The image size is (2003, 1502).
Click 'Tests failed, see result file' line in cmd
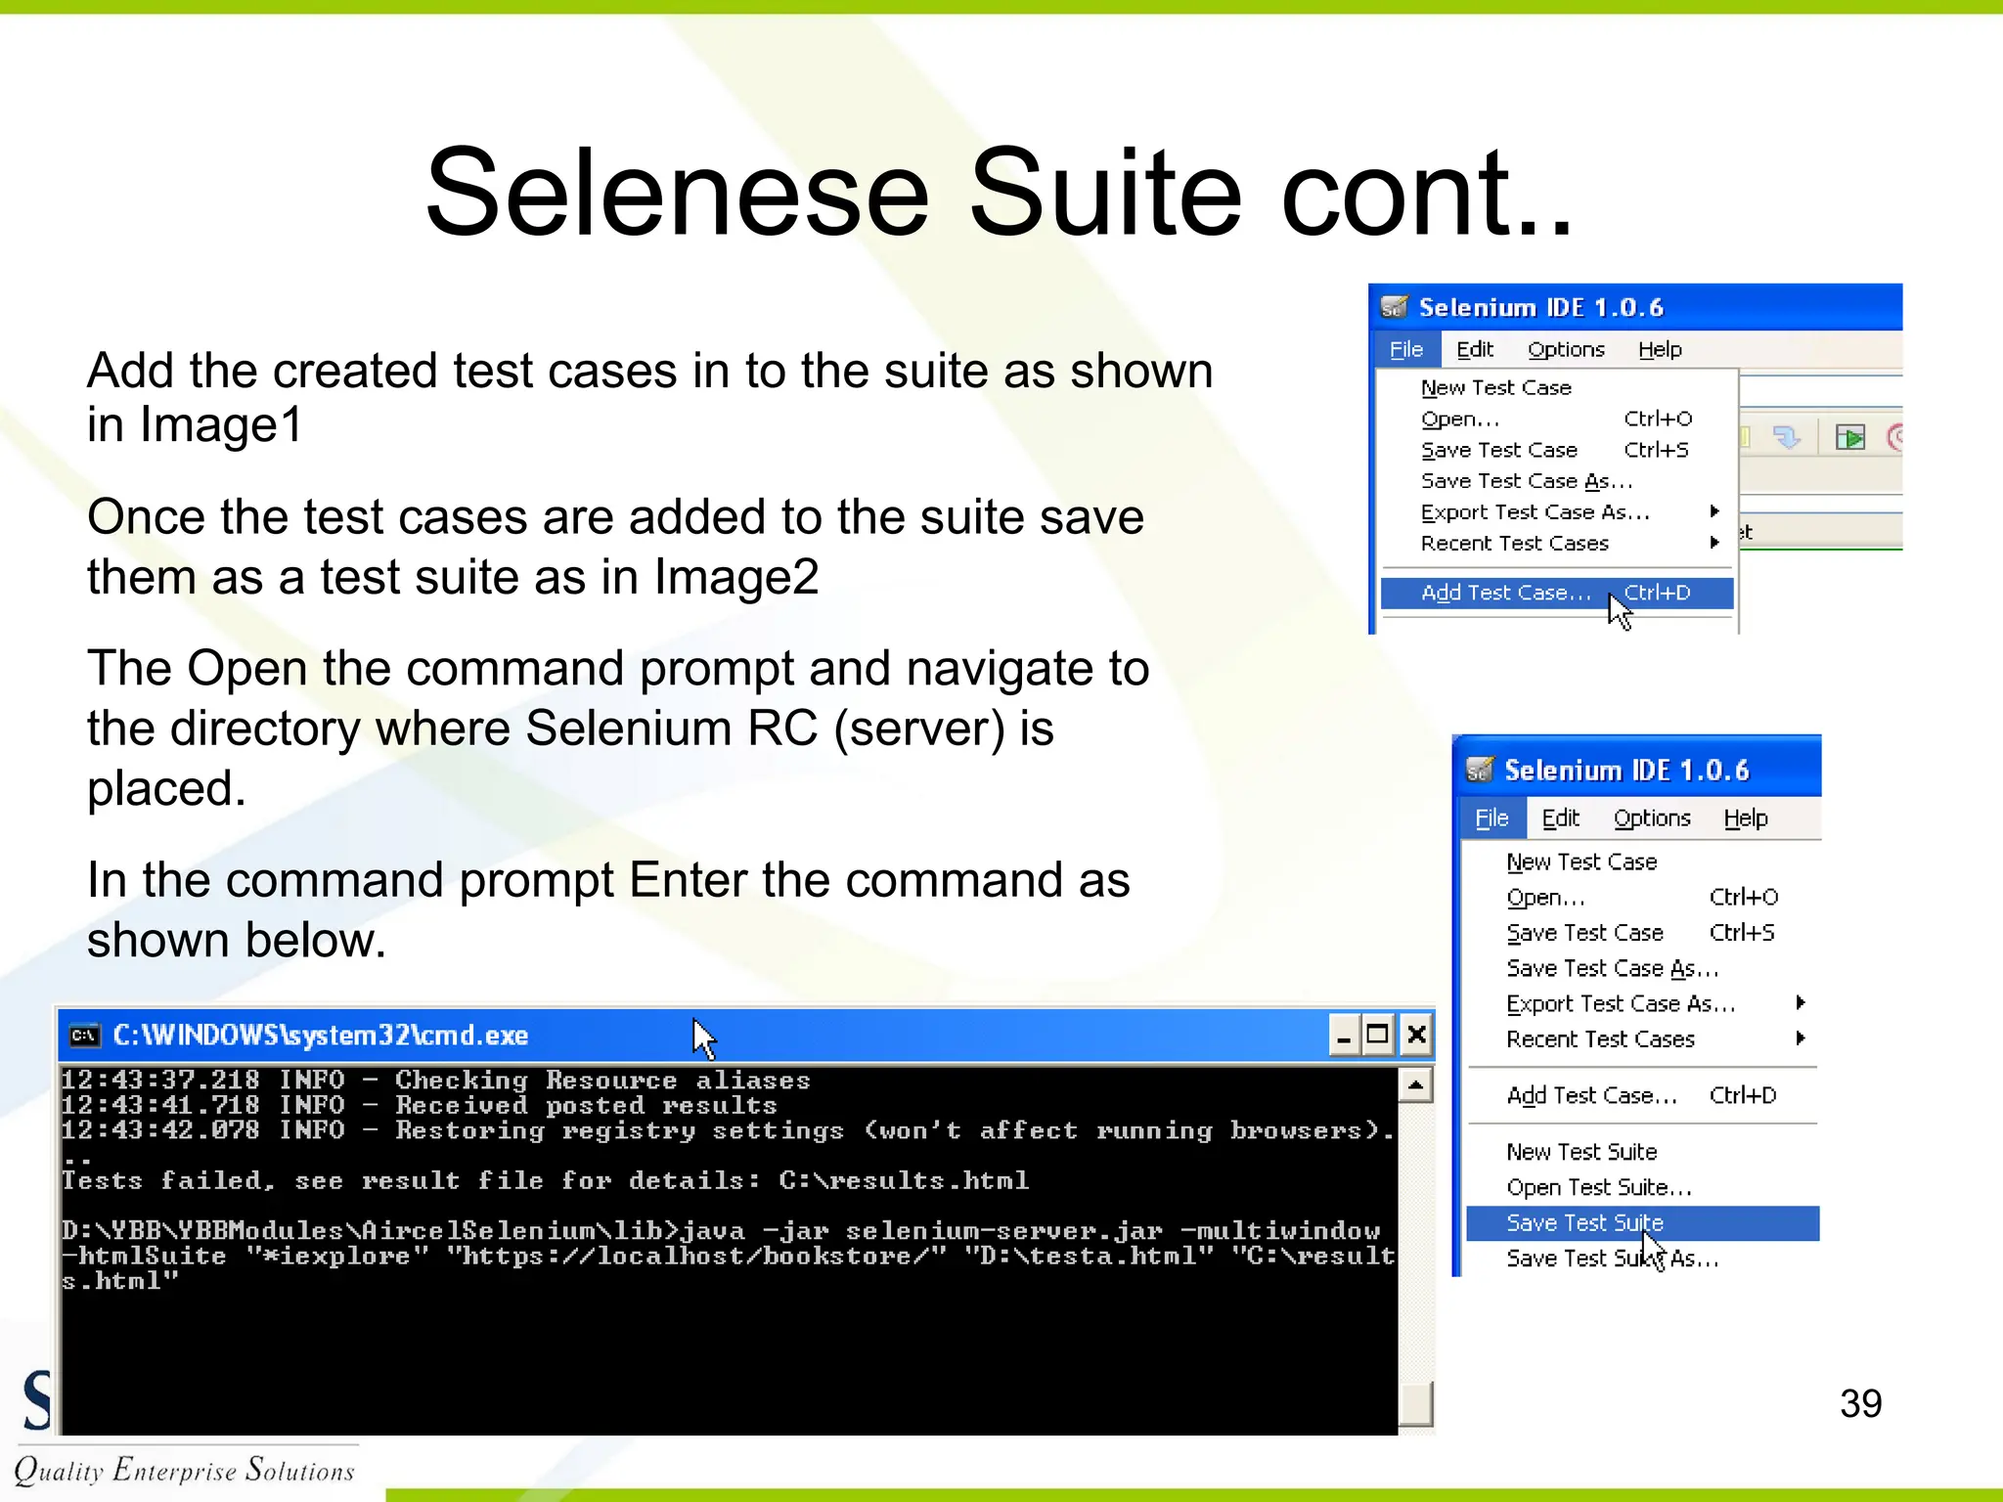(x=546, y=1180)
